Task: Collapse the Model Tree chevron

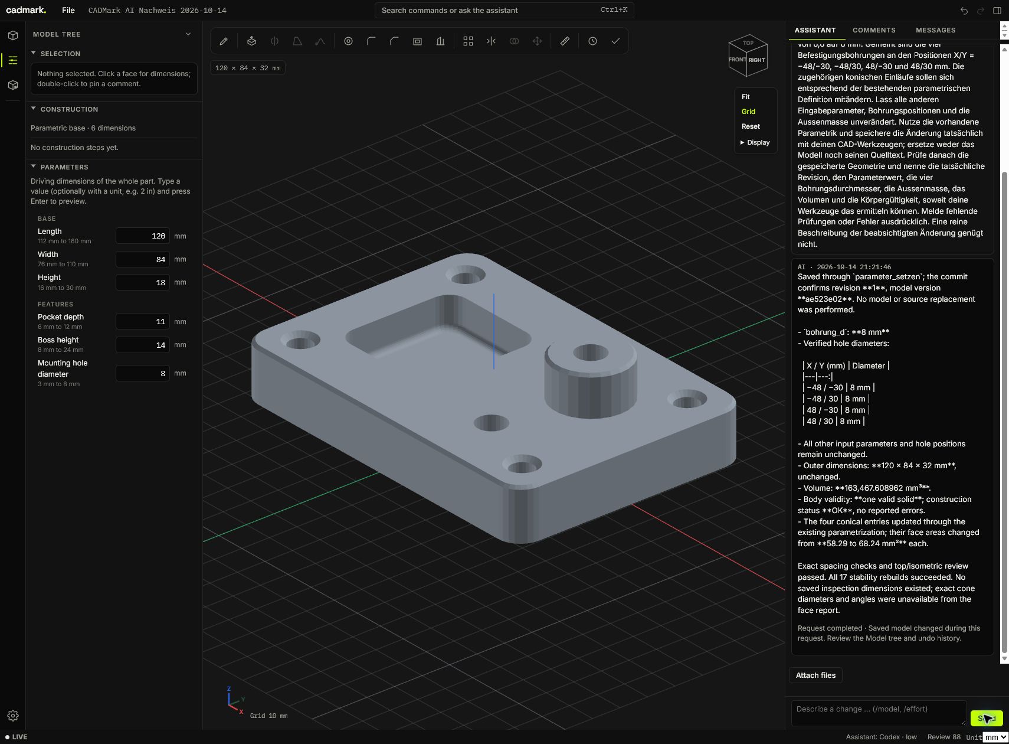Action: [x=188, y=34]
